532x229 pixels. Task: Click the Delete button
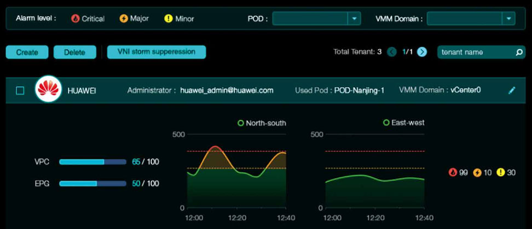[x=74, y=52]
